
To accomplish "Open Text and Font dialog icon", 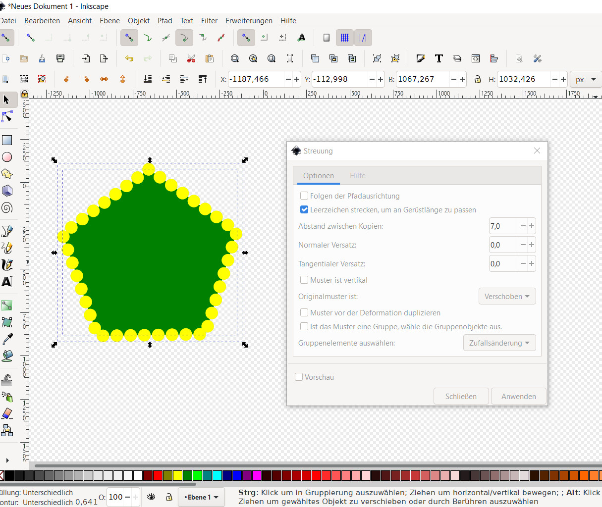I will click(438, 58).
